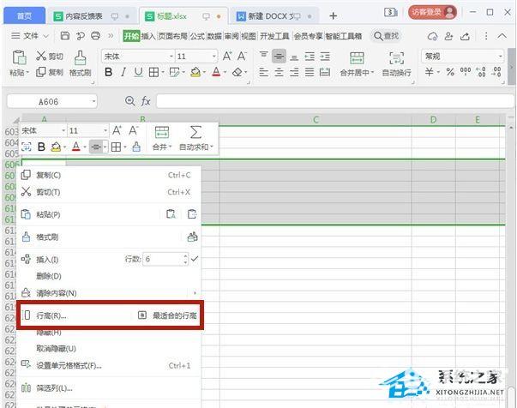Open the Name Box dropdown for A606
Screen dimensions: 517x408
tap(94, 101)
